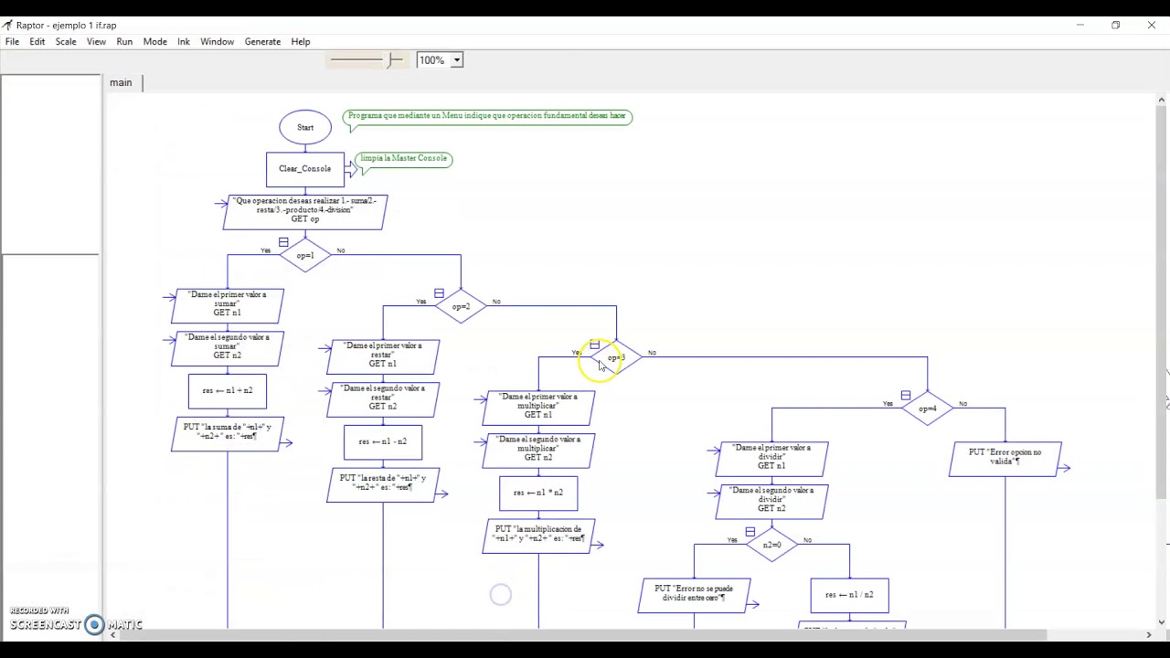Select the op=4 decision diamond
The width and height of the screenshot is (1170, 658).
pyautogui.click(x=927, y=409)
